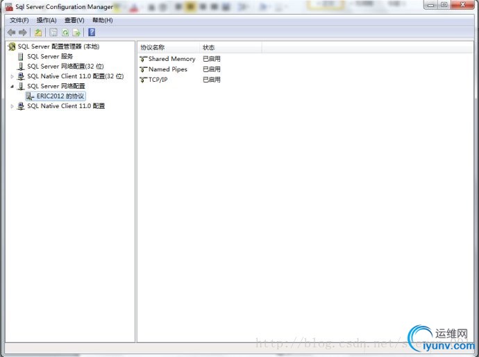Click the Shared Memory protocol icon
Viewport: 479px width, 357px height.
click(143, 59)
